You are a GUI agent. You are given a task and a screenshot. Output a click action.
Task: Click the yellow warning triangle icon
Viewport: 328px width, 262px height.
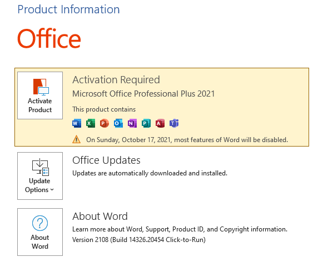pos(76,139)
